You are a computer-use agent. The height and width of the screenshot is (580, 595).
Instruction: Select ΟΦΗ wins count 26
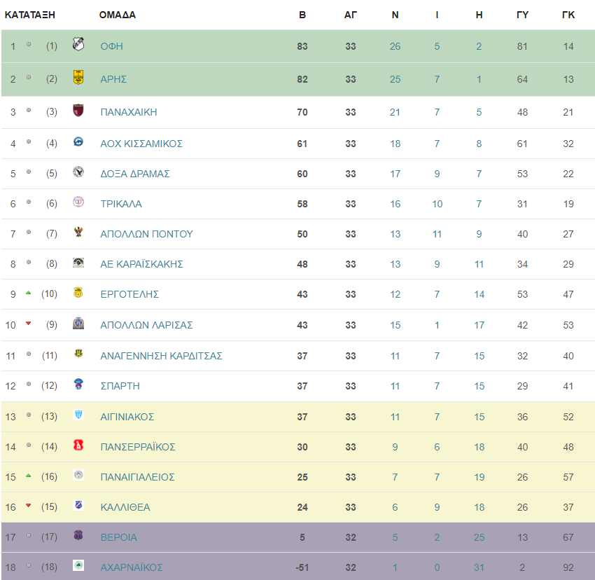coord(395,46)
